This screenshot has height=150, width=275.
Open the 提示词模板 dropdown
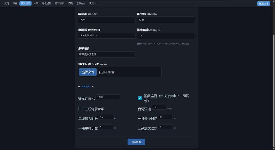tap(106, 54)
